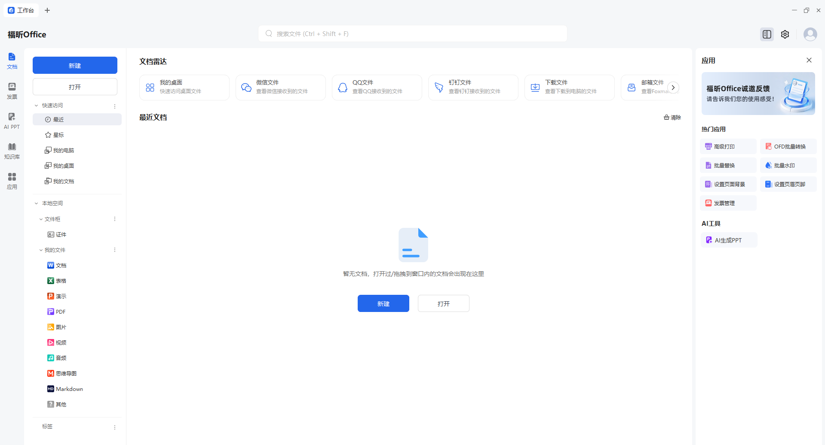Launch the AI生成PPT tool
This screenshot has width=825, height=445.
coord(729,240)
